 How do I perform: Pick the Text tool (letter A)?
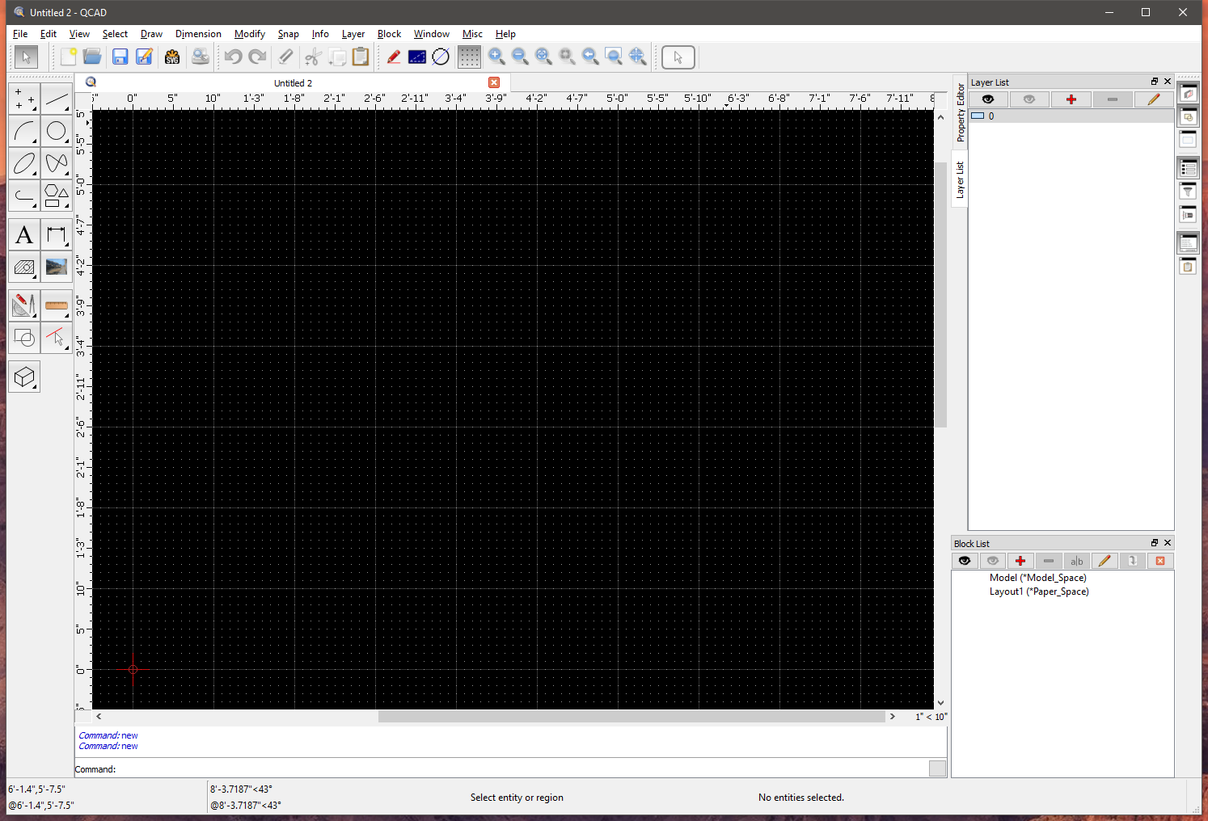[24, 235]
